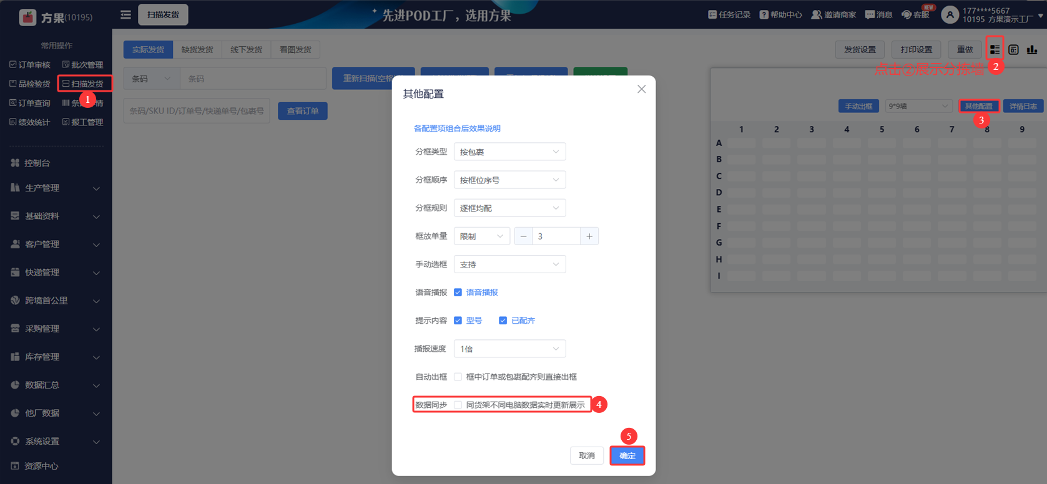Click 取消 to cancel configuration

point(587,456)
